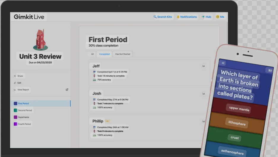Image resolution: width=278 pixels, height=157 pixels.
Task: Click the First Period heading
Action: [108, 40]
